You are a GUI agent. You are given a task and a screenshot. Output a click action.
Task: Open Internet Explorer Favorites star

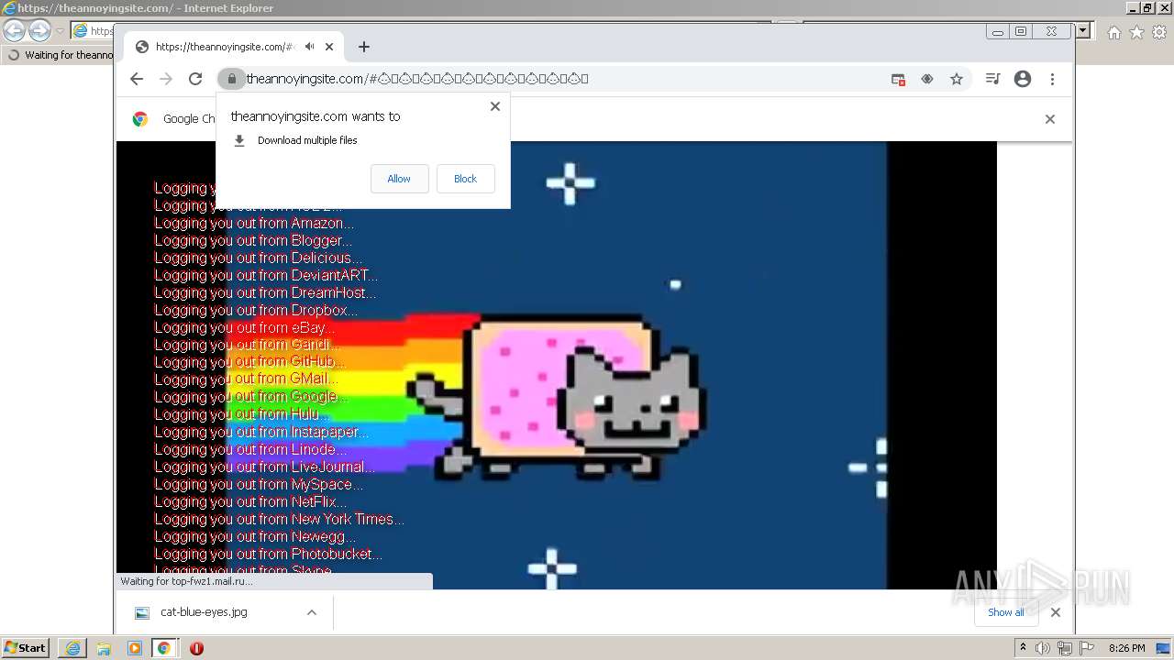point(1136,32)
